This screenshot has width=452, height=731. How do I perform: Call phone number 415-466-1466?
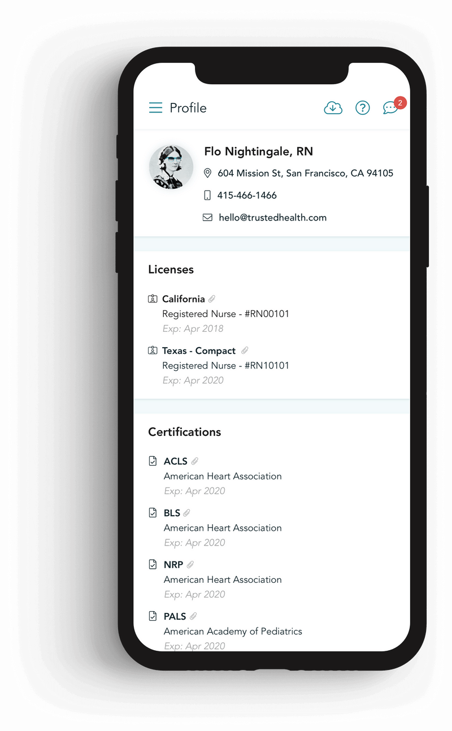click(x=247, y=196)
